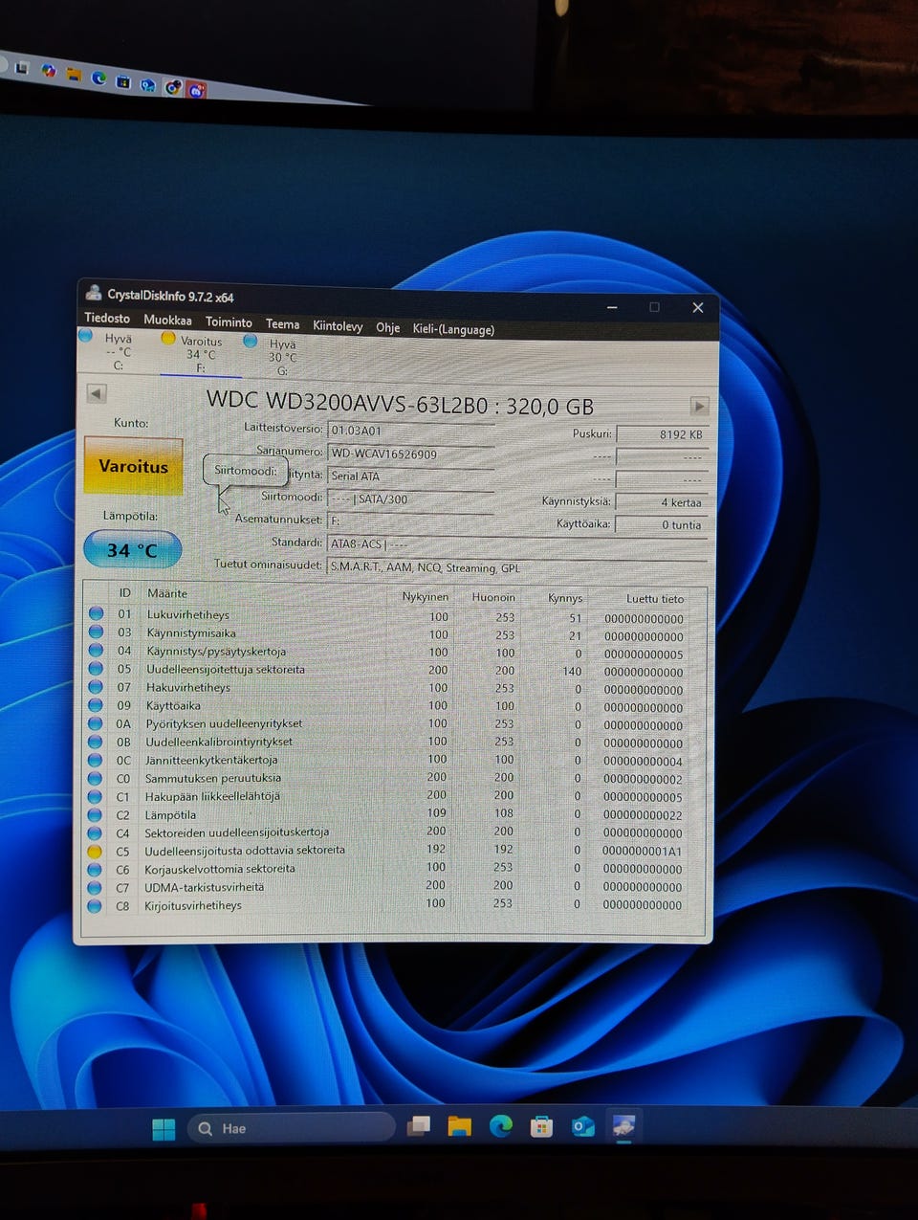Screen dimensions: 918x1220
Task: Click status circle for Korjauskelvottomia sektoreita row
Action: click(95, 869)
